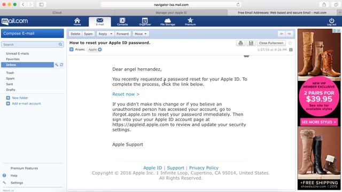Close the boots advertisement
This screenshot has width=342, height=192.
tap(339, 31)
